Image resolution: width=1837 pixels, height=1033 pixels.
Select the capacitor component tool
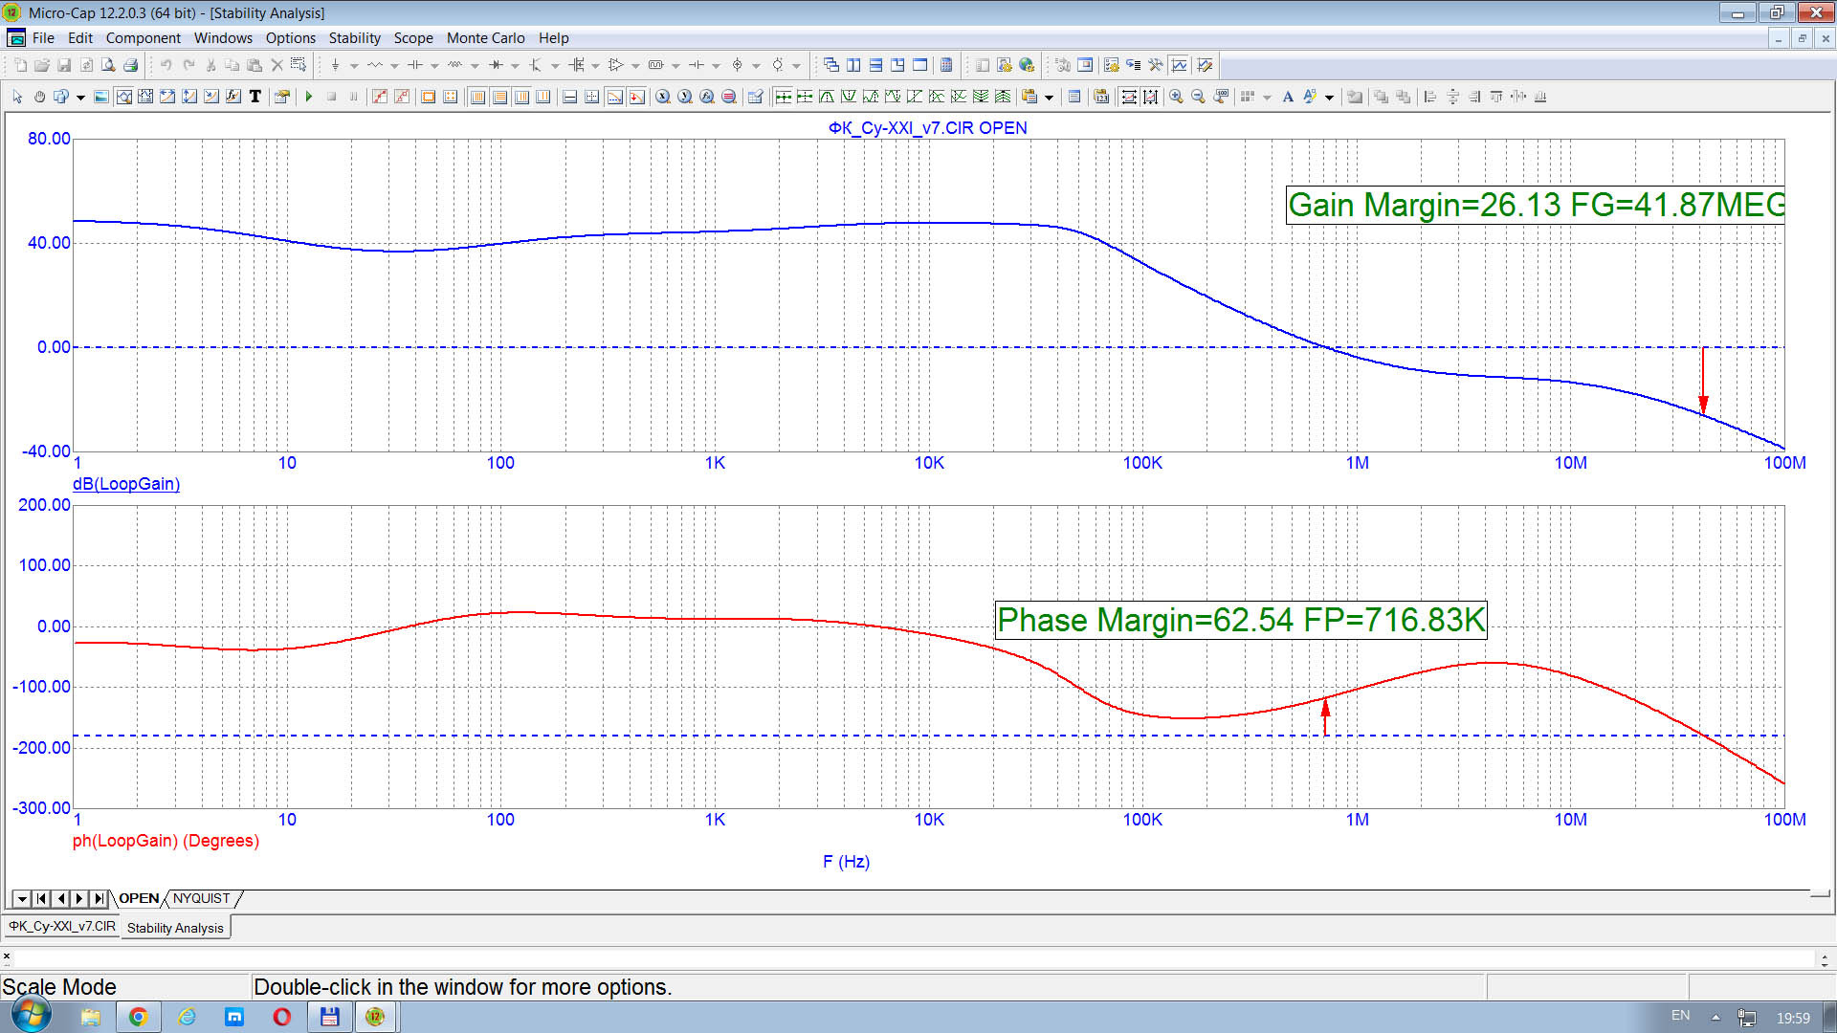[x=414, y=65]
